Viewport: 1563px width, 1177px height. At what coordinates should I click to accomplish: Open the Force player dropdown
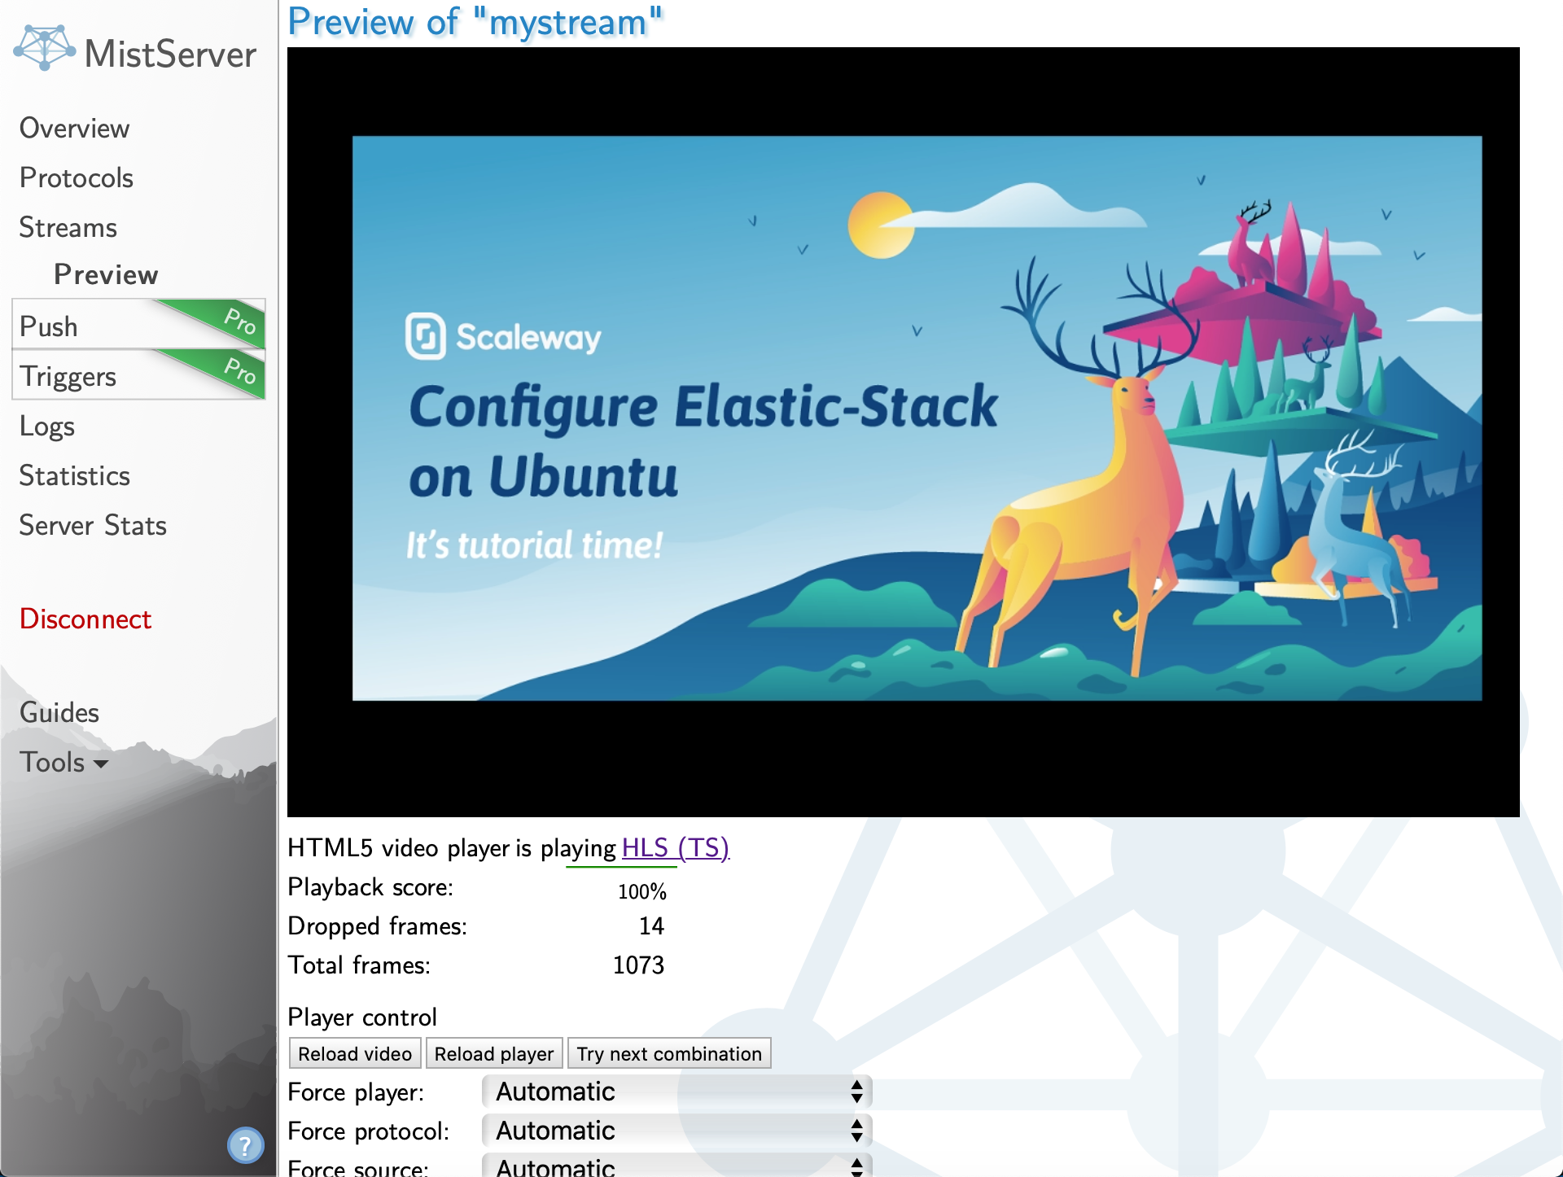coord(676,1092)
